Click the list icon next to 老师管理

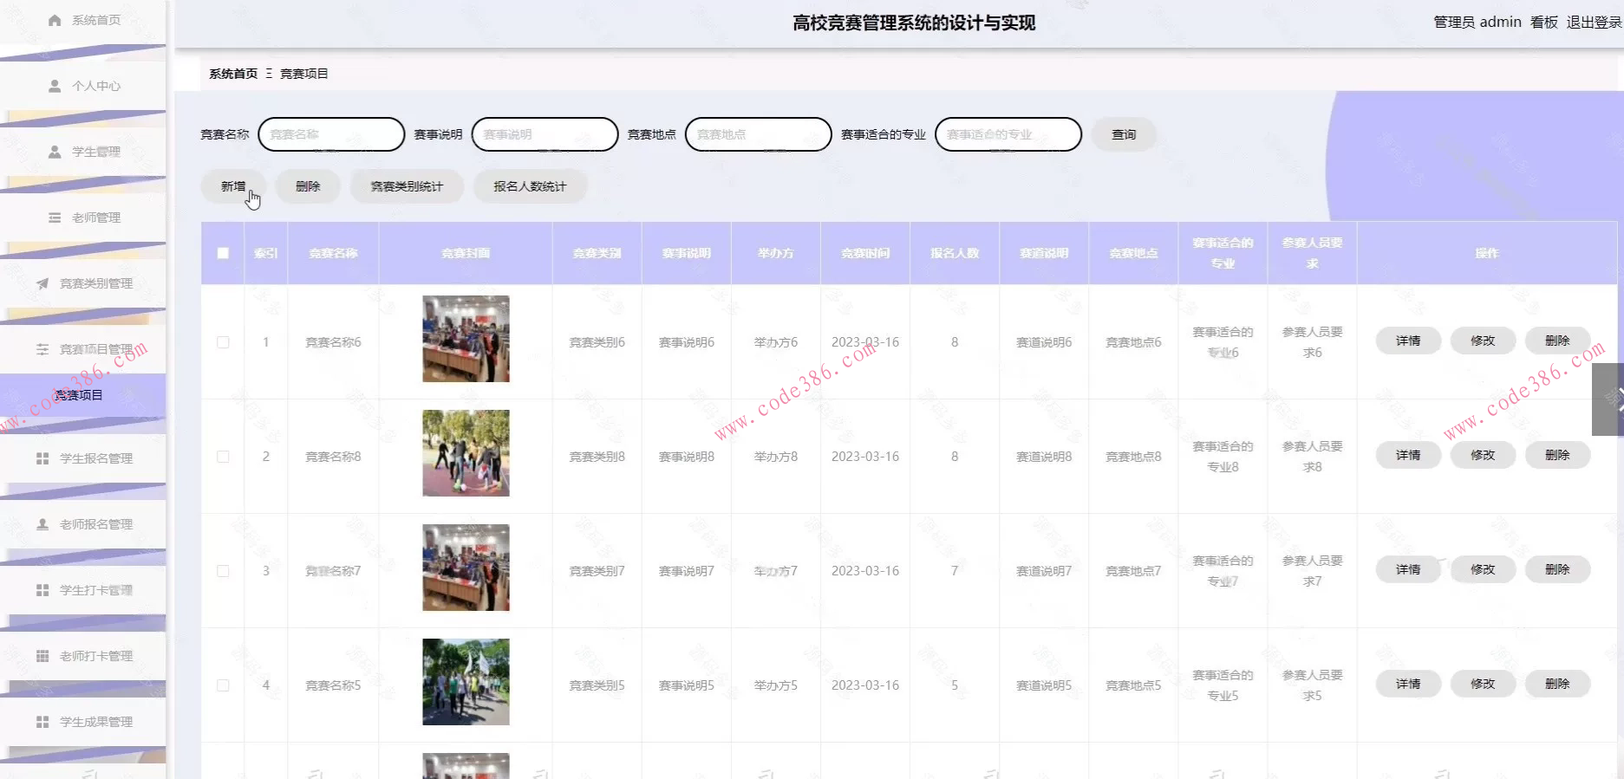click(x=55, y=217)
